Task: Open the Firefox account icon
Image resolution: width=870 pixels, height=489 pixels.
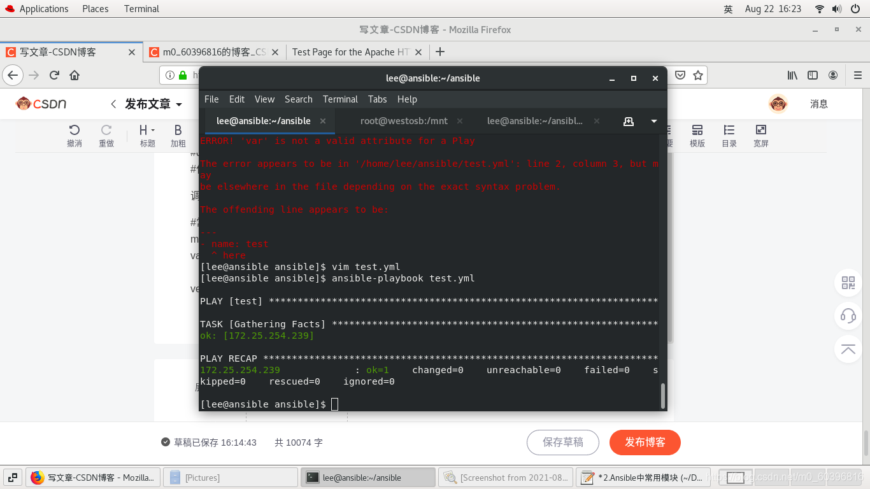Action: (x=833, y=75)
